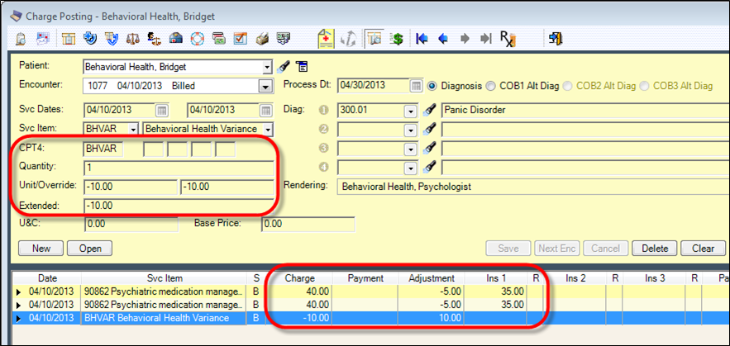Viewport: 730px width, 346px height.
Task: Expand the third diagnosis code dropdown
Action: [x=411, y=149]
